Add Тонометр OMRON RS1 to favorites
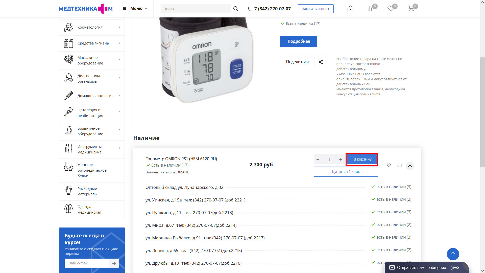This screenshot has width=485, height=273. click(x=389, y=165)
